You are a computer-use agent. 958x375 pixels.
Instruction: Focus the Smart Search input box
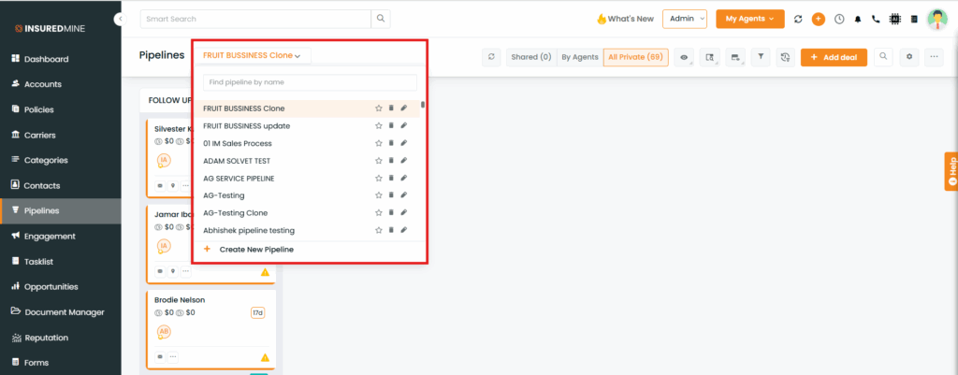(255, 19)
